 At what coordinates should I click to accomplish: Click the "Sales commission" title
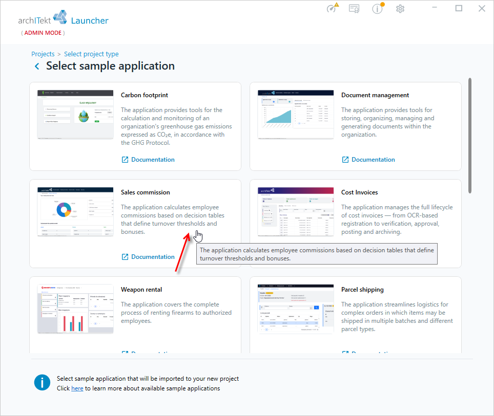(x=145, y=192)
